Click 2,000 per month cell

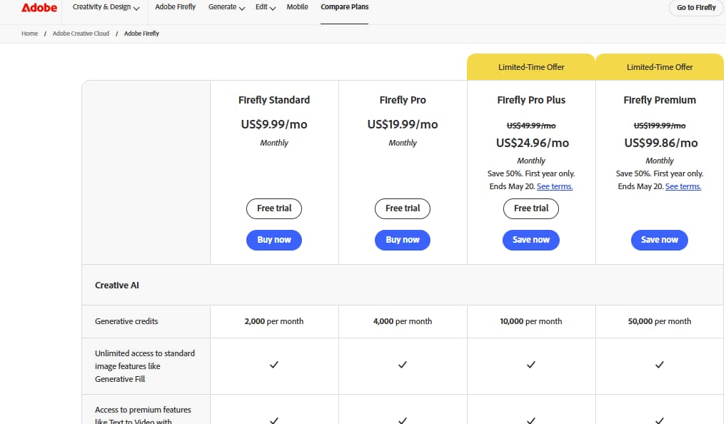pos(274,321)
